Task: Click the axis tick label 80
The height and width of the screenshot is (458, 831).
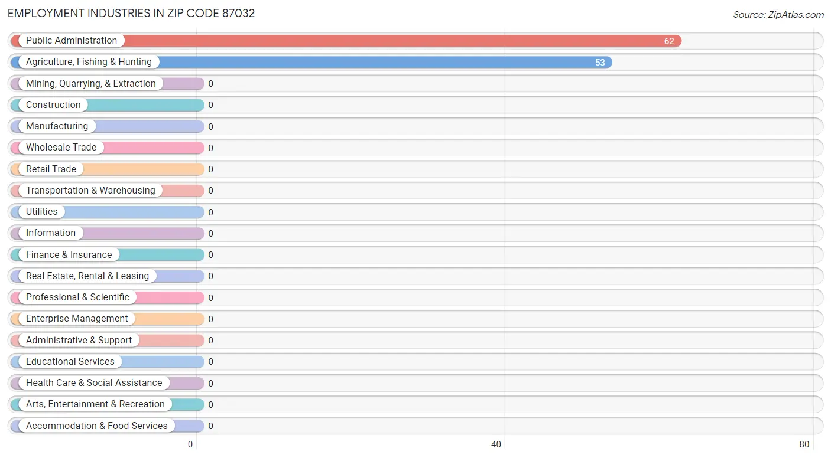Action: 804,445
